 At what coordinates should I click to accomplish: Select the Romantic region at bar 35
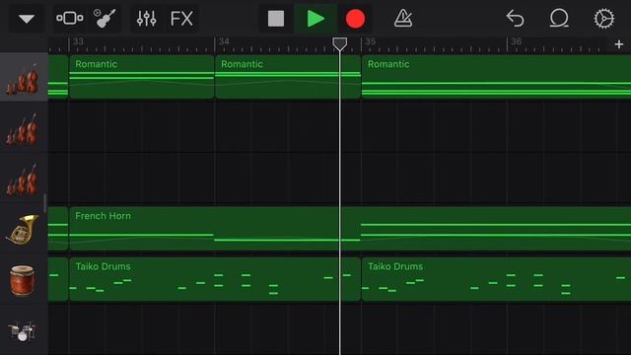pos(496,77)
